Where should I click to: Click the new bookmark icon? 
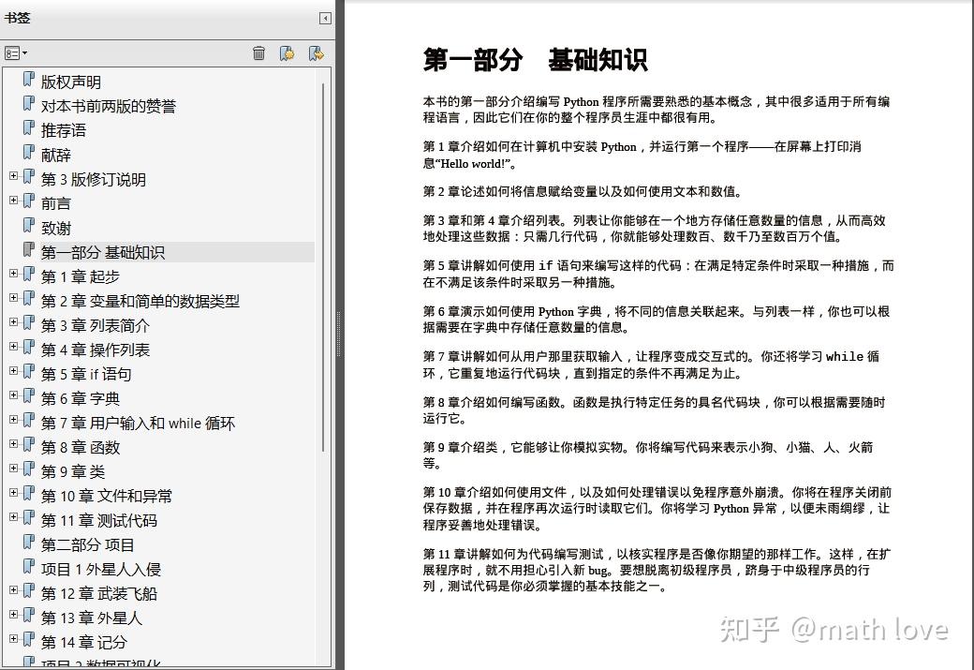point(288,53)
